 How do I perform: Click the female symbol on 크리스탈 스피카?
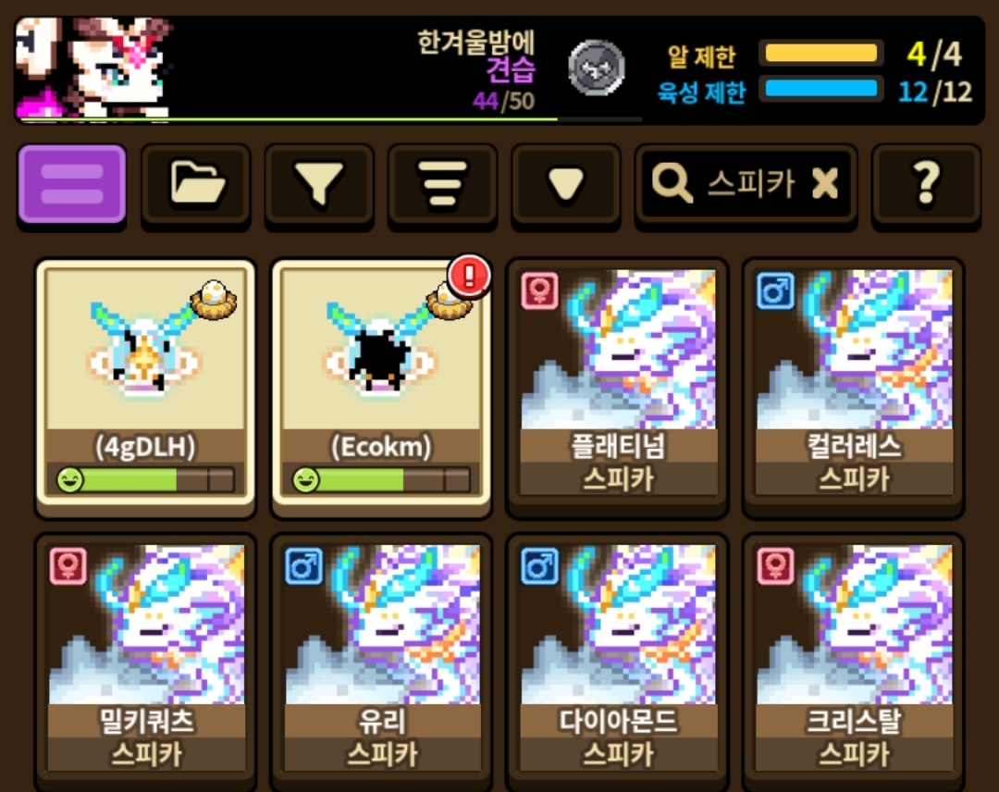[775, 566]
